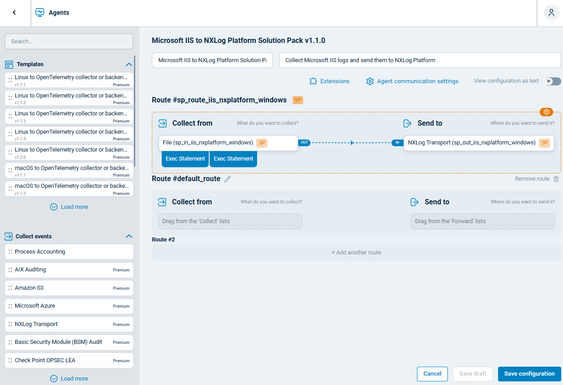Click the OUT connector badge
Image resolution: width=563 pixels, height=385 pixels.
coord(304,143)
